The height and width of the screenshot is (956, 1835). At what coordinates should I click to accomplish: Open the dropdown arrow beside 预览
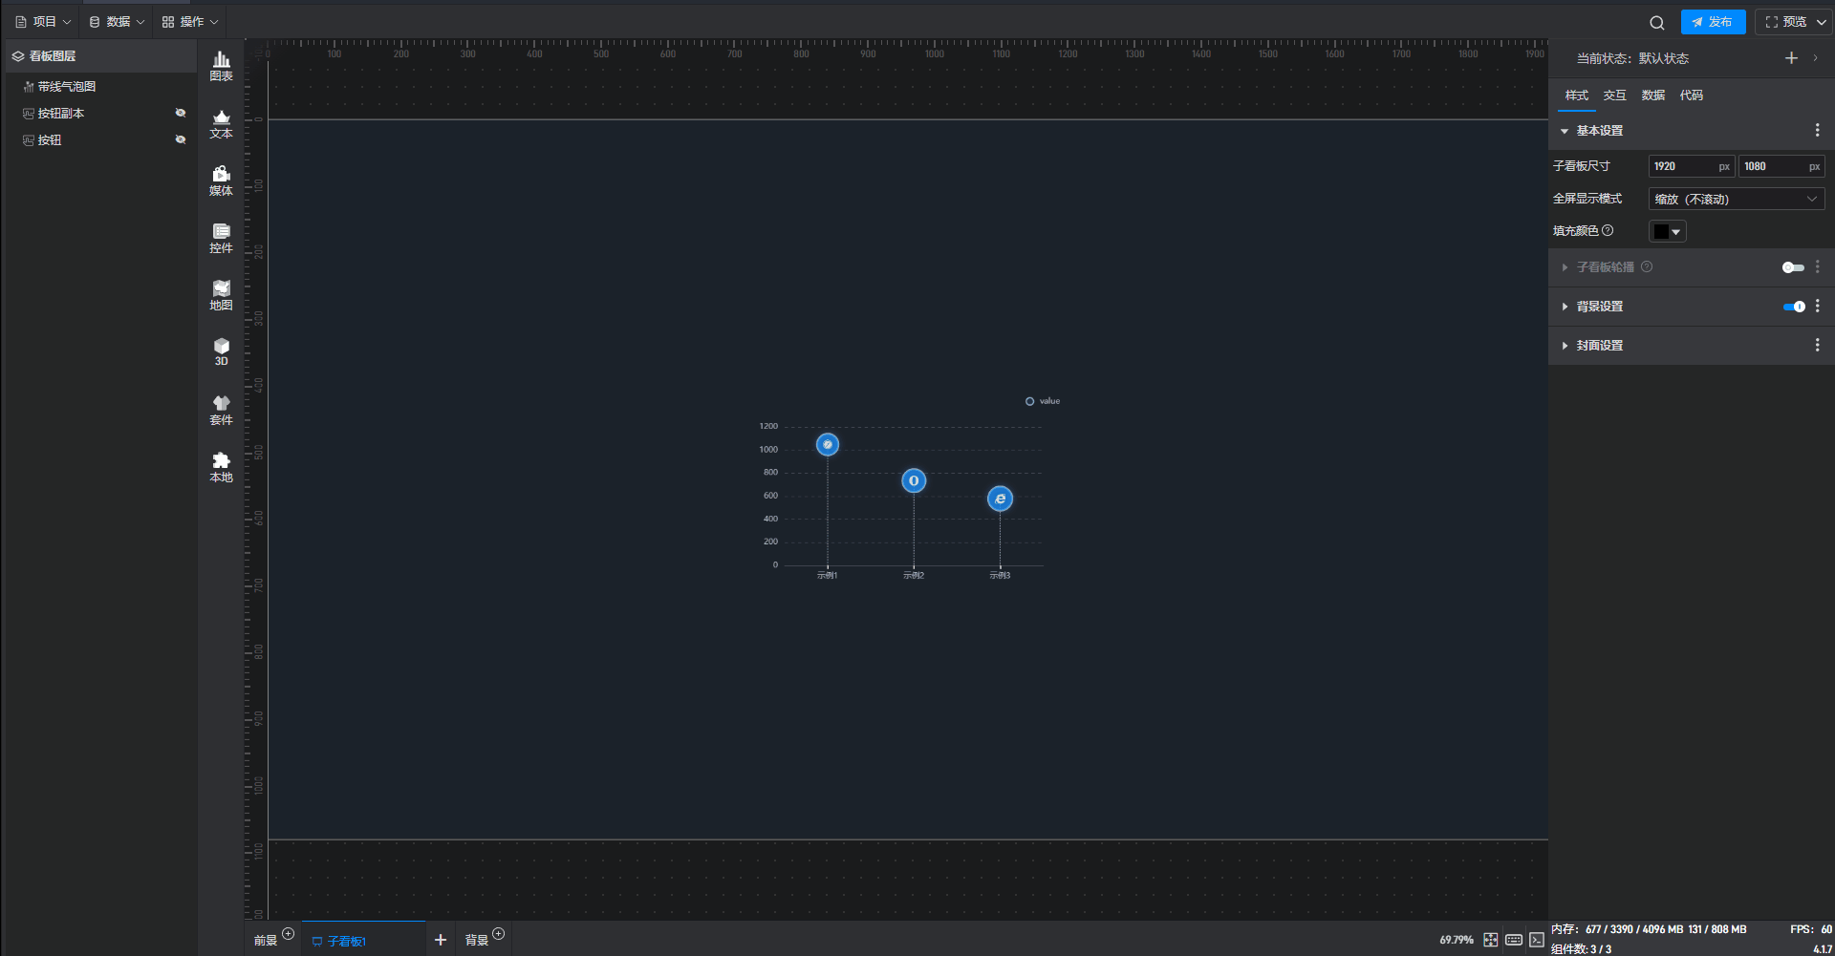[x=1821, y=22]
